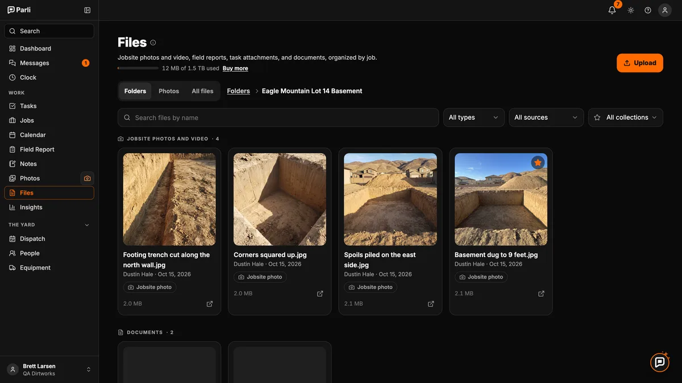Open Equipment in The Yard

tap(49, 268)
